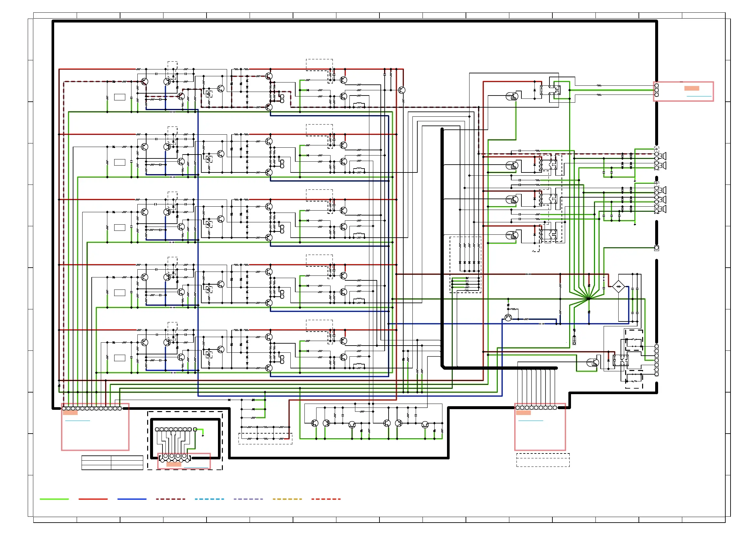Click the lowest of the five speaker symbols
Image resolution: width=740 pixels, height=549 pixels.
point(664,209)
